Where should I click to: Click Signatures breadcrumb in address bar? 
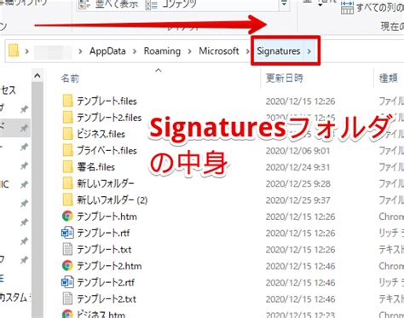pos(279,51)
